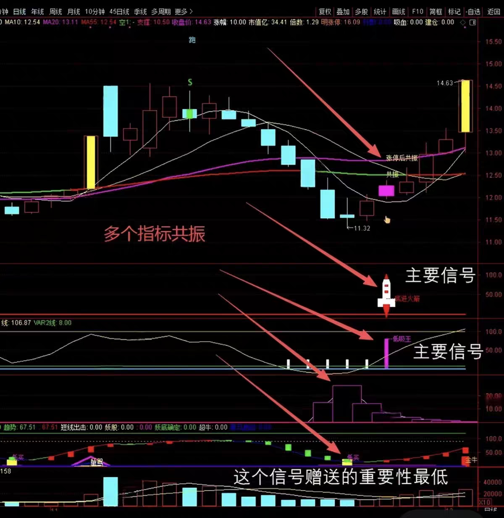The width and height of the screenshot is (504, 518).
Task: Click the 短线出击: 0.00 label
Action: click(81, 427)
